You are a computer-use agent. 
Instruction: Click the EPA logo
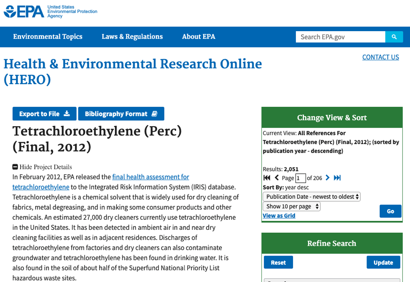tap(24, 12)
